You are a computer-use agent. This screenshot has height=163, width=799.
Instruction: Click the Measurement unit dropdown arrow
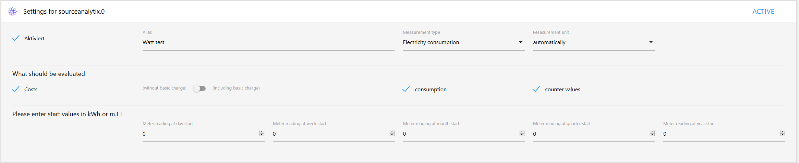(651, 42)
